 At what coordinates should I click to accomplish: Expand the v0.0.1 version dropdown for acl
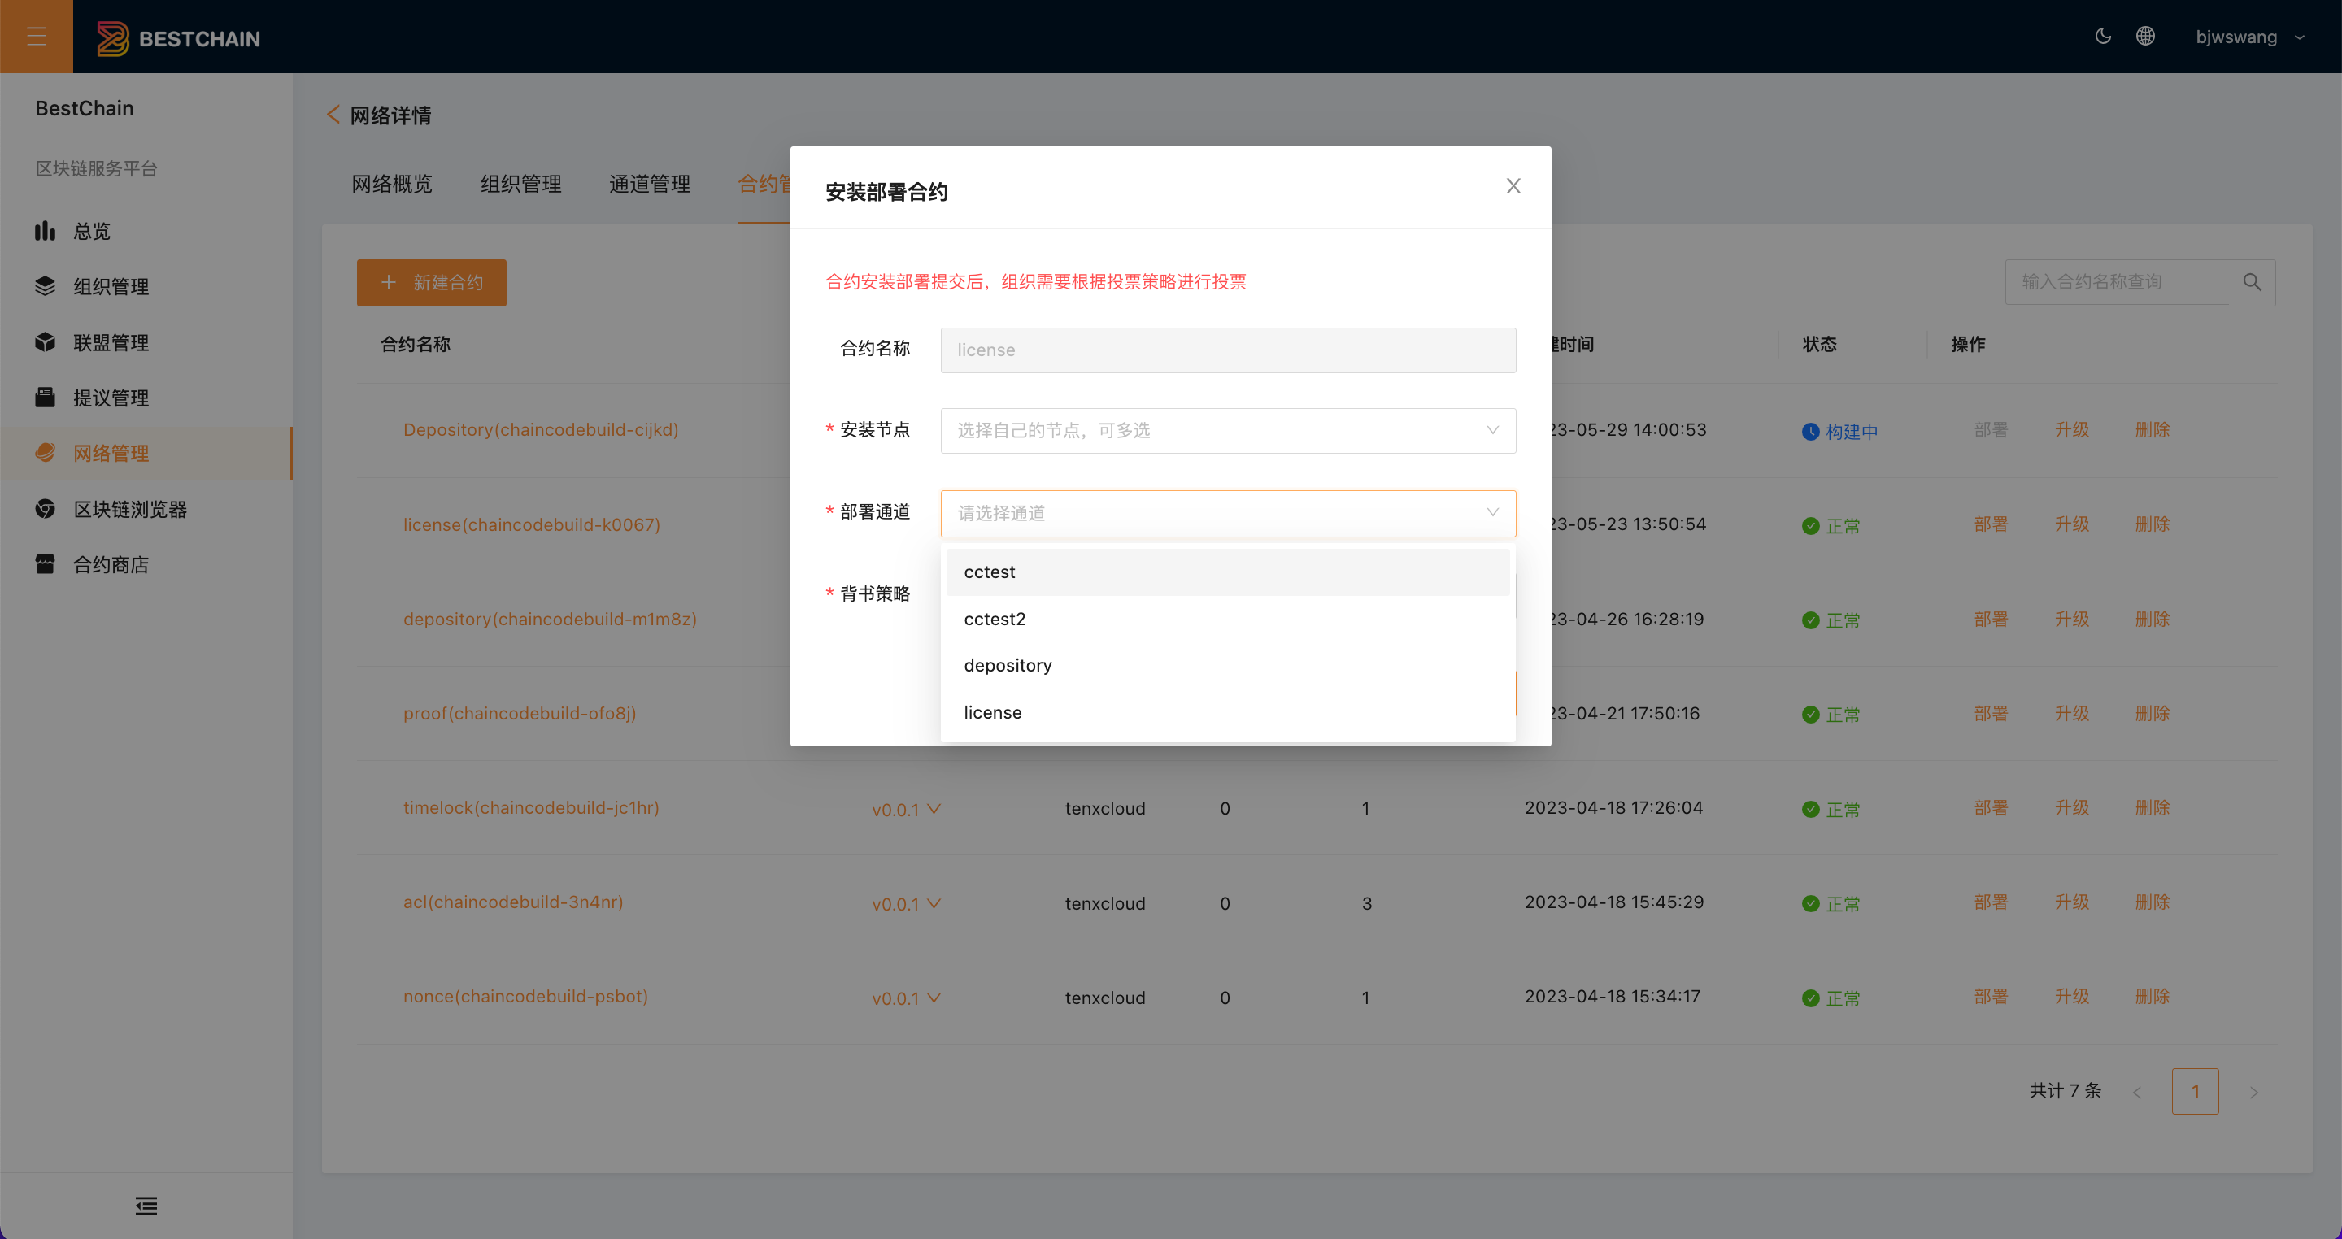click(x=907, y=905)
